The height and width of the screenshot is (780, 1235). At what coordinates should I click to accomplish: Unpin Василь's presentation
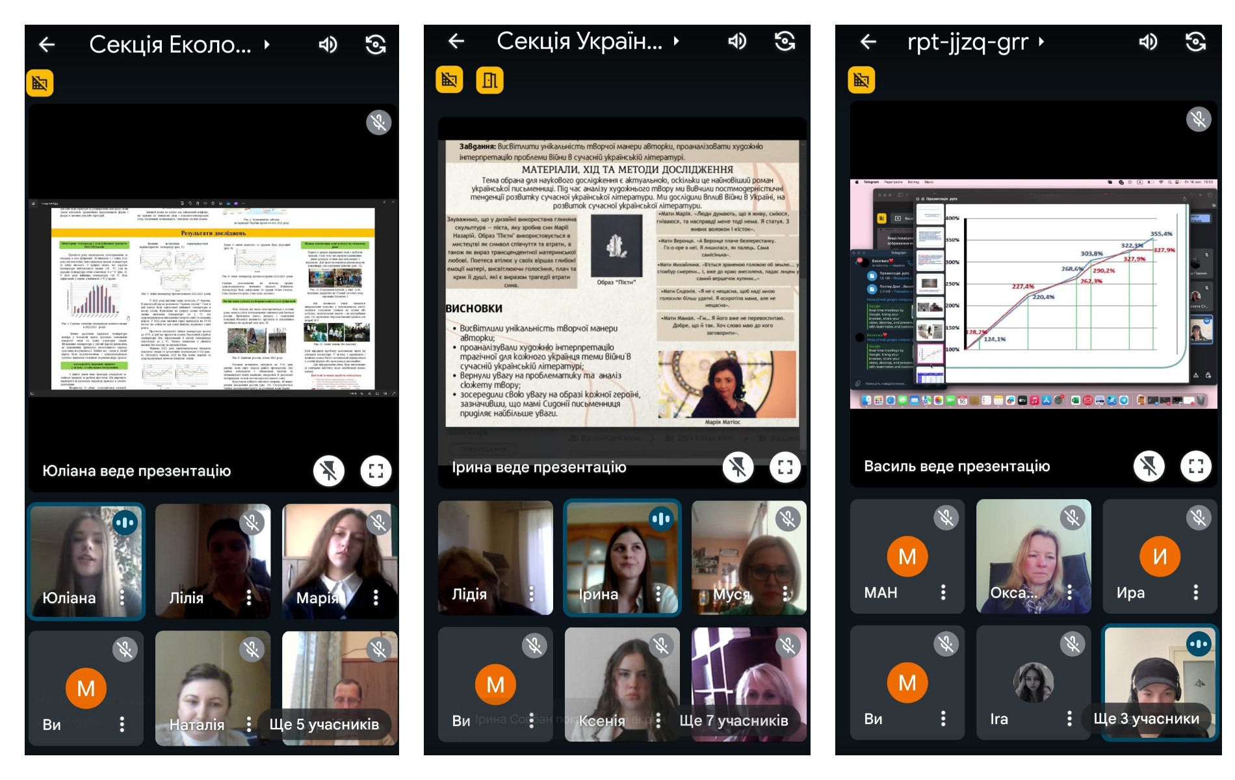tap(1149, 466)
